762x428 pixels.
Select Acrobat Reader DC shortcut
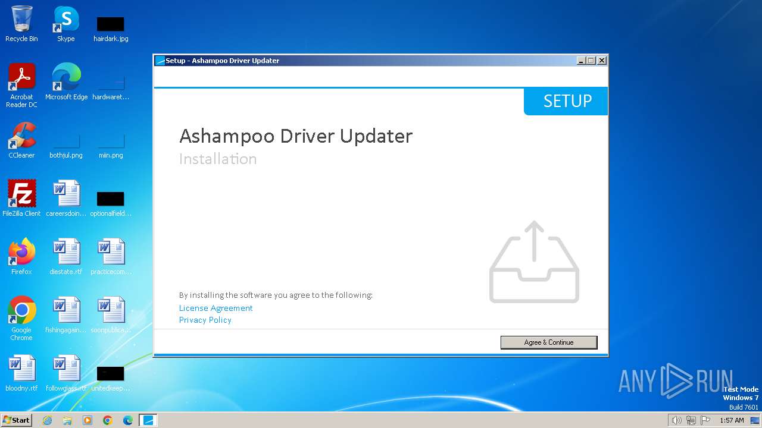[x=21, y=86]
